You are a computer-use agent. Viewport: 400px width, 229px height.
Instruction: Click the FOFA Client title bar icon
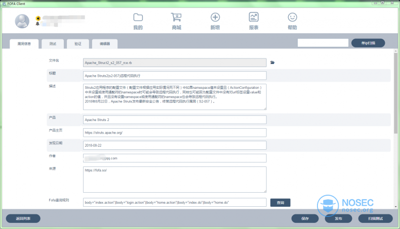pos(4,4)
